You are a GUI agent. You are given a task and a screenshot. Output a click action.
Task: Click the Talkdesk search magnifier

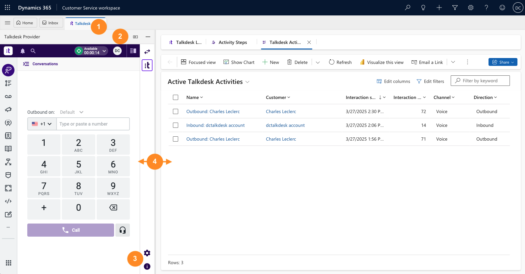33,51
